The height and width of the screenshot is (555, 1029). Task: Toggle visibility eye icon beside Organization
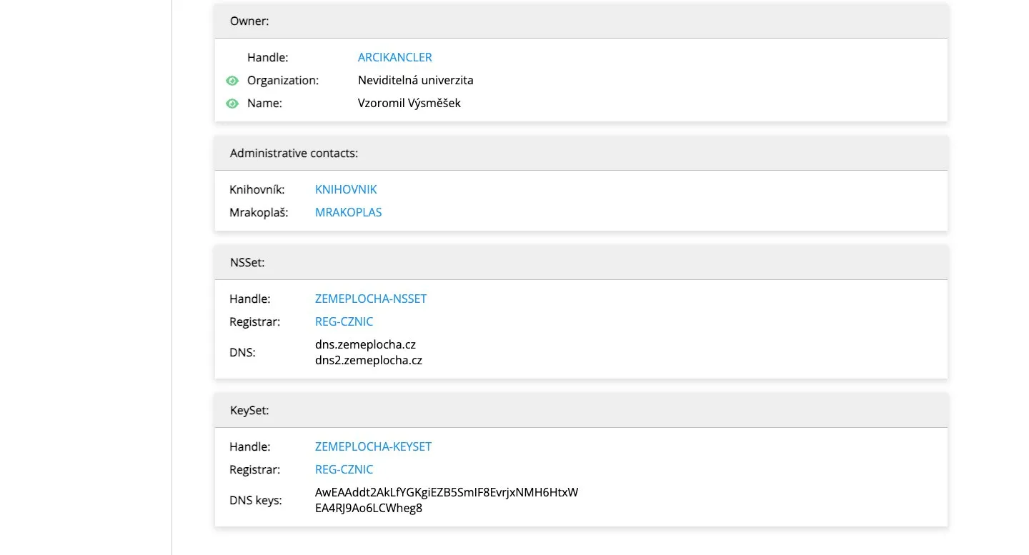pos(232,81)
